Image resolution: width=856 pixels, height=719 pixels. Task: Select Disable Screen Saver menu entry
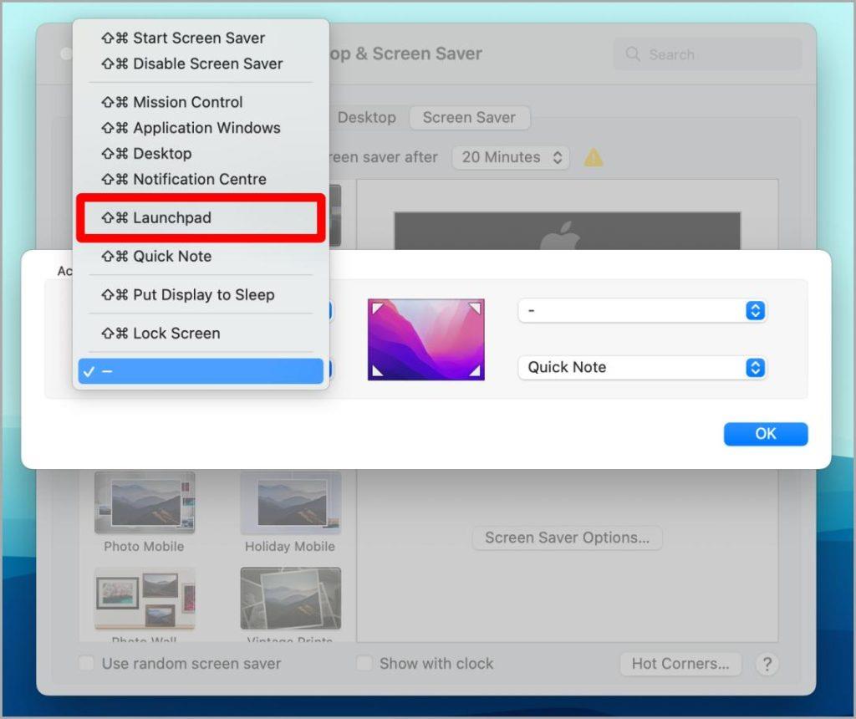tap(201, 64)
